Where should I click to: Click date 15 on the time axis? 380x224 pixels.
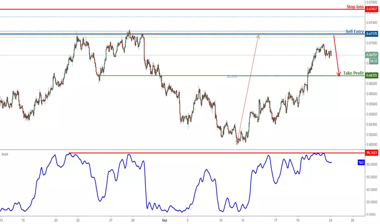coord(23,220)
